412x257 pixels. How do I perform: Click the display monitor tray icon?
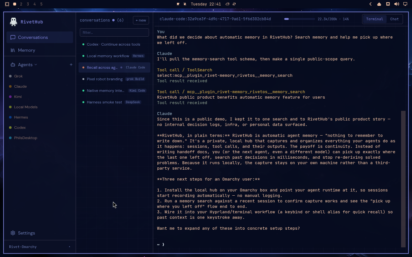[x=405, y=4]
